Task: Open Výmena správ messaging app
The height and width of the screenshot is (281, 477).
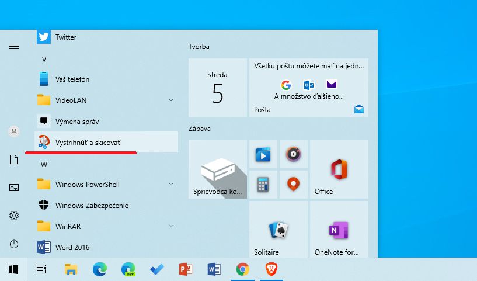Action: 106,121
